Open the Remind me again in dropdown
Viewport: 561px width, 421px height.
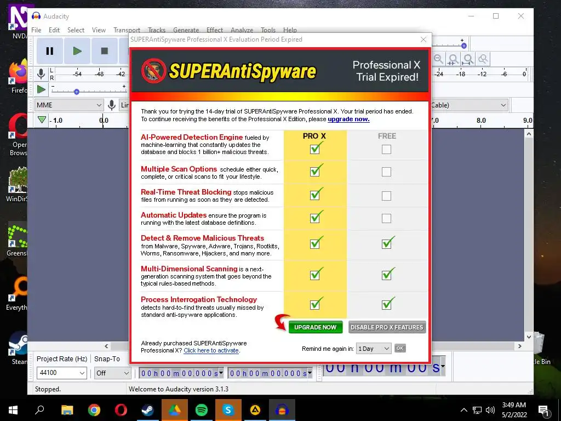(x=374, y=348)
